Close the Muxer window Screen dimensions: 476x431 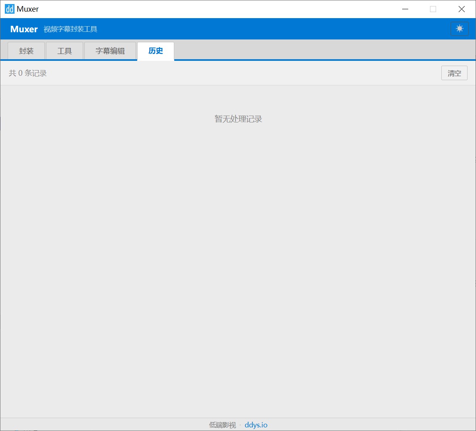[x=461, y=9]
